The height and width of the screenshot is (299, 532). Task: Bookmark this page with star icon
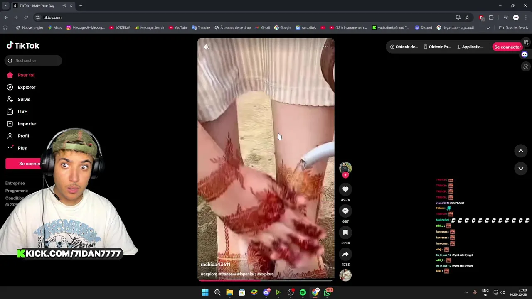tap(467, 17)
